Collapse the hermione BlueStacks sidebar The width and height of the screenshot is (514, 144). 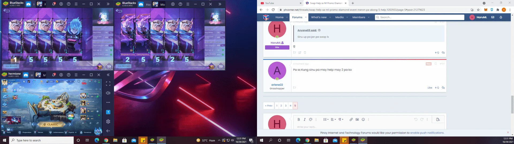click(108, 75)
